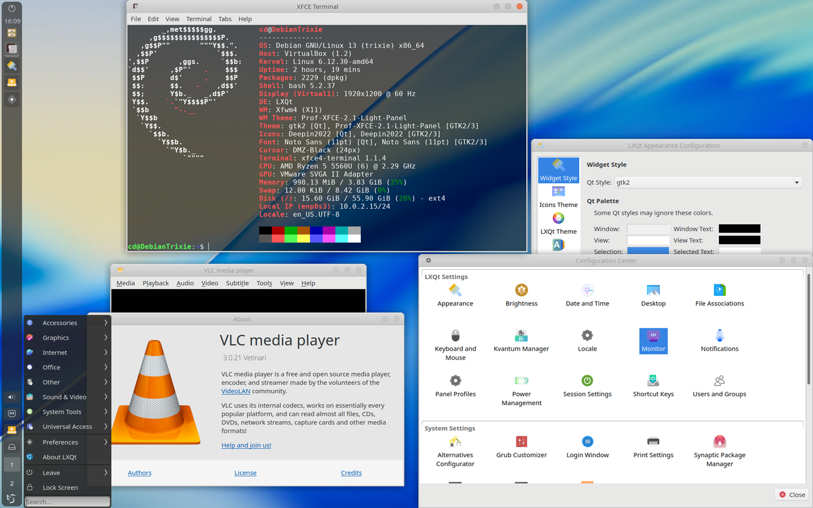Open the Locale settings icon
Viewport: 813px width, 508px height.
tap(588, 340)
